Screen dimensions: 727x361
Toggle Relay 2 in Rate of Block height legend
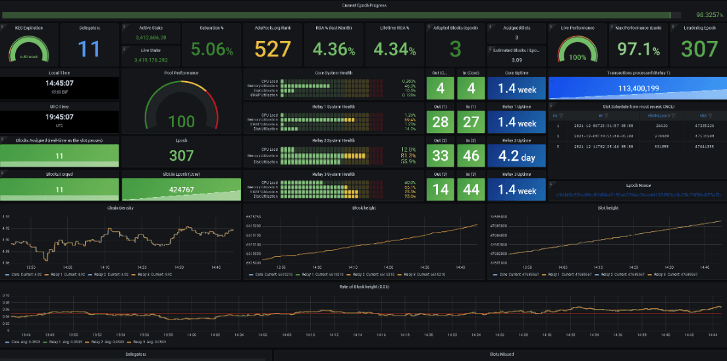[x=104, y=342]
